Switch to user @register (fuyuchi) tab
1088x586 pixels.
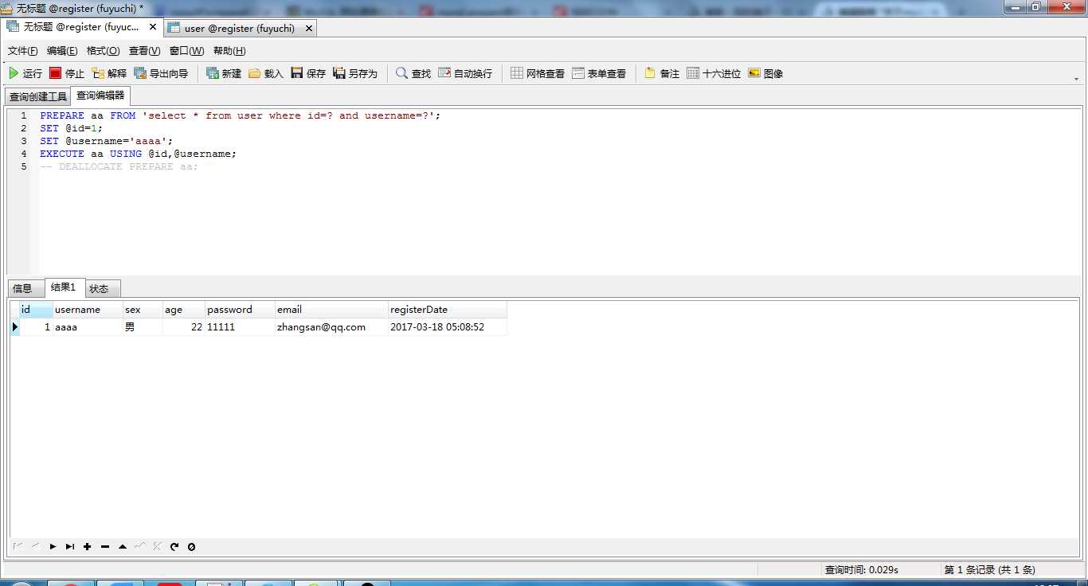coord(239,28)
